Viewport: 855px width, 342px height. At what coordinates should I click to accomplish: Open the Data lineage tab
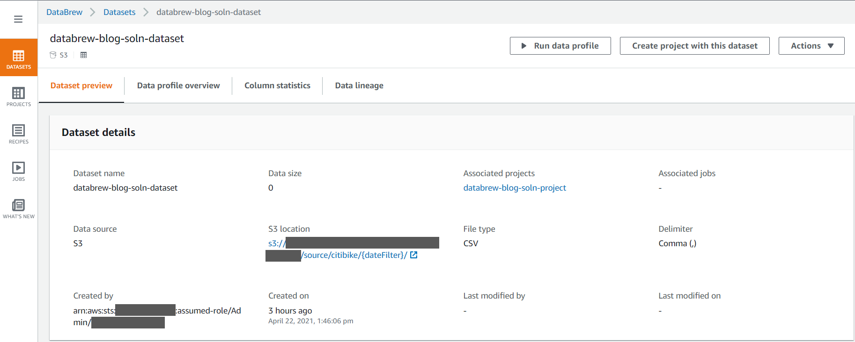pyautogui.click(x=359, y=85)
